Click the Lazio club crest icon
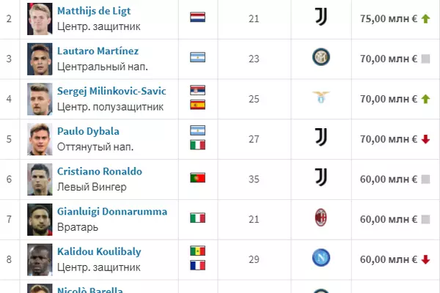The image size is (440, 293). click(x=320, y=97)
